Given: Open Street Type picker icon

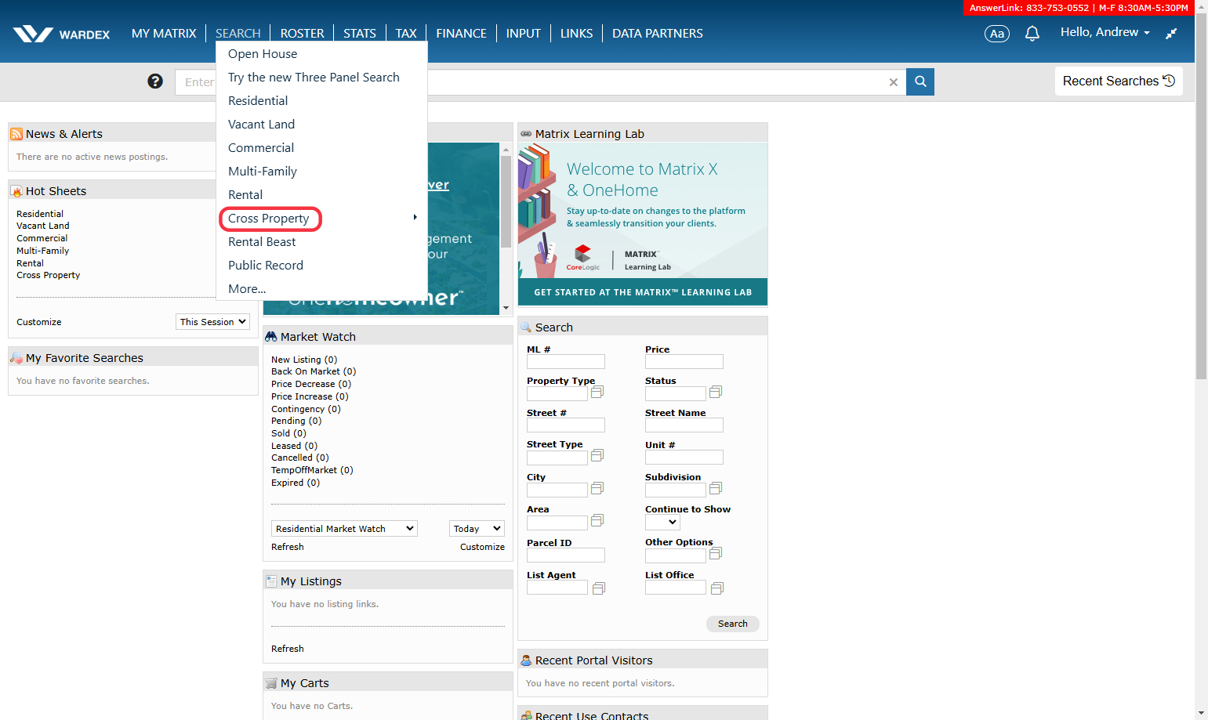Looking at the screenshot, I should click(x=597, y=455).
